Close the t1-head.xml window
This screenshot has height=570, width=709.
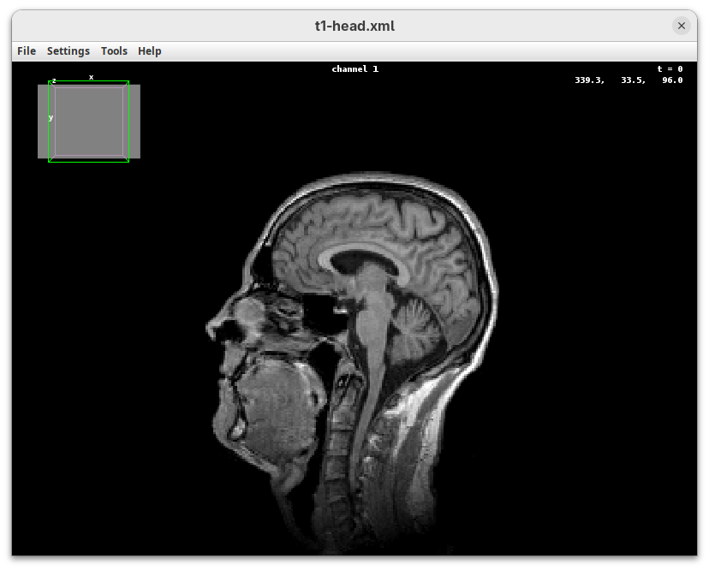682,26
